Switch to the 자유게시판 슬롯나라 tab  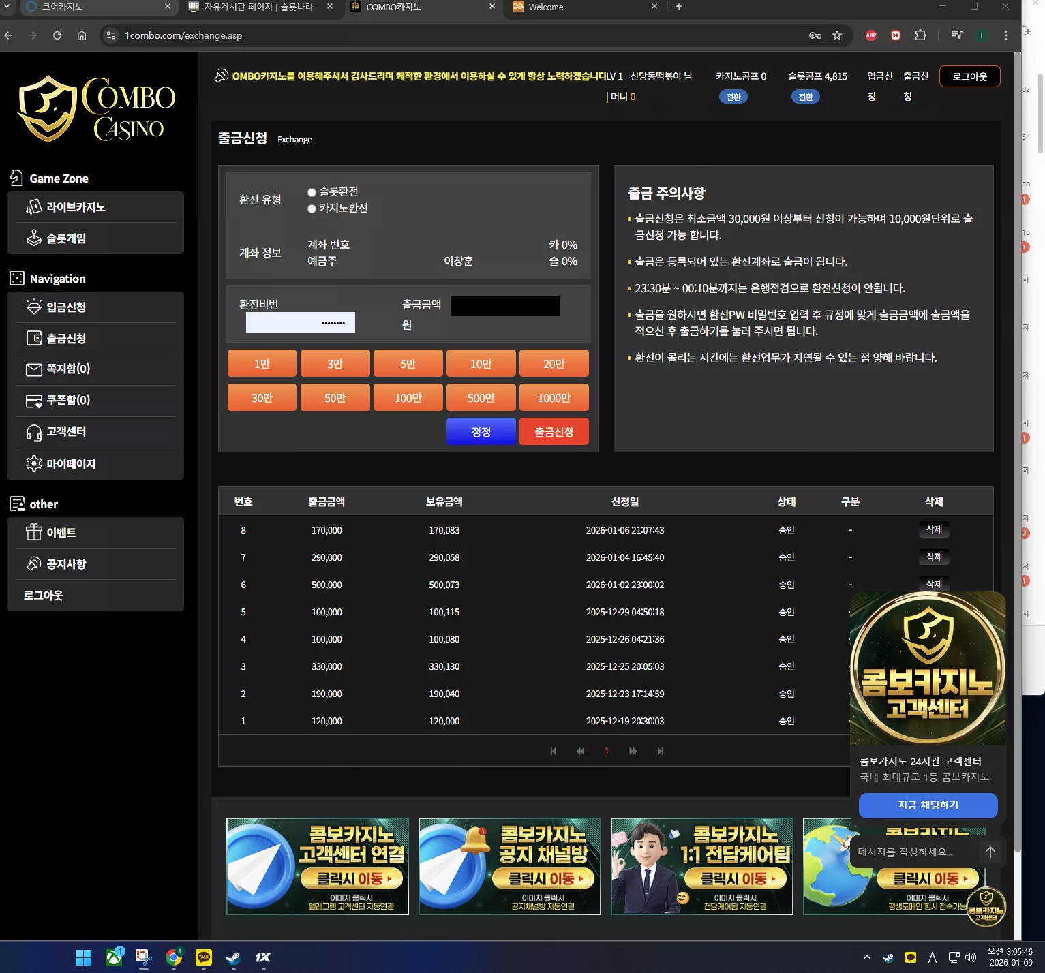260,7
